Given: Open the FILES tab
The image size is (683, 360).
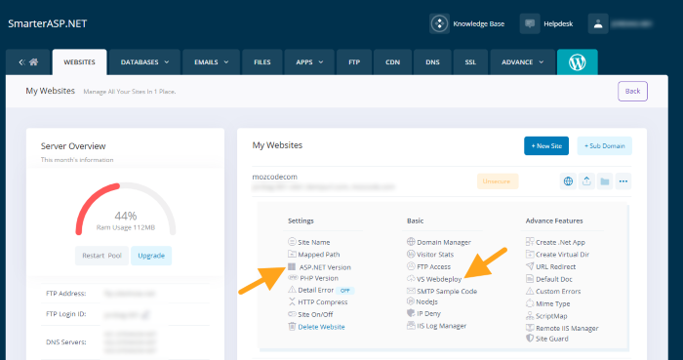Looking at the screenshot, I should (262, 62).
